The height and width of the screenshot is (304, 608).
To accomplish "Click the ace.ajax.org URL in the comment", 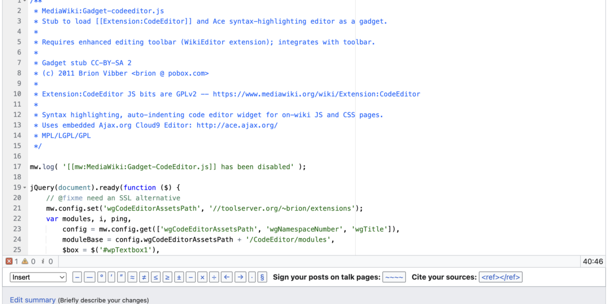I will point(237,125).
